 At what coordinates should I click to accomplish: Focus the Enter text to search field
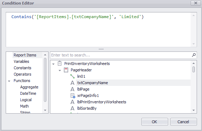tap(121, 55)
